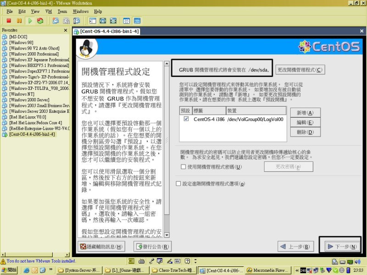367x275 pixels.
Task: Click /dev/VolGroup00/LogVol00 device text
Action: (x=256, y=119)
